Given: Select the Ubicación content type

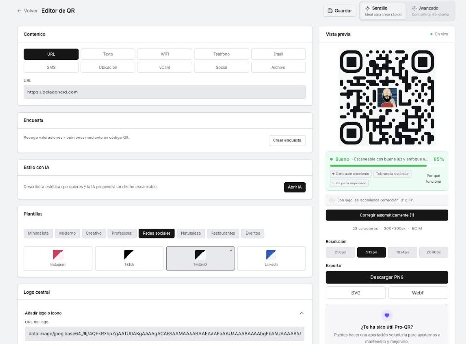Looking at the screenshot, I should [x=108, y=68].
